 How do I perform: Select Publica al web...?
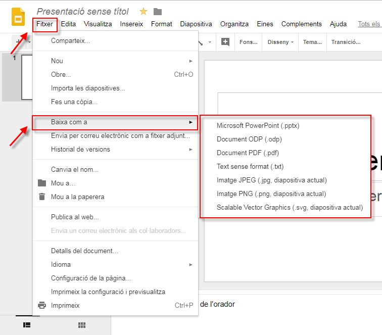click(x=115, y=217)
